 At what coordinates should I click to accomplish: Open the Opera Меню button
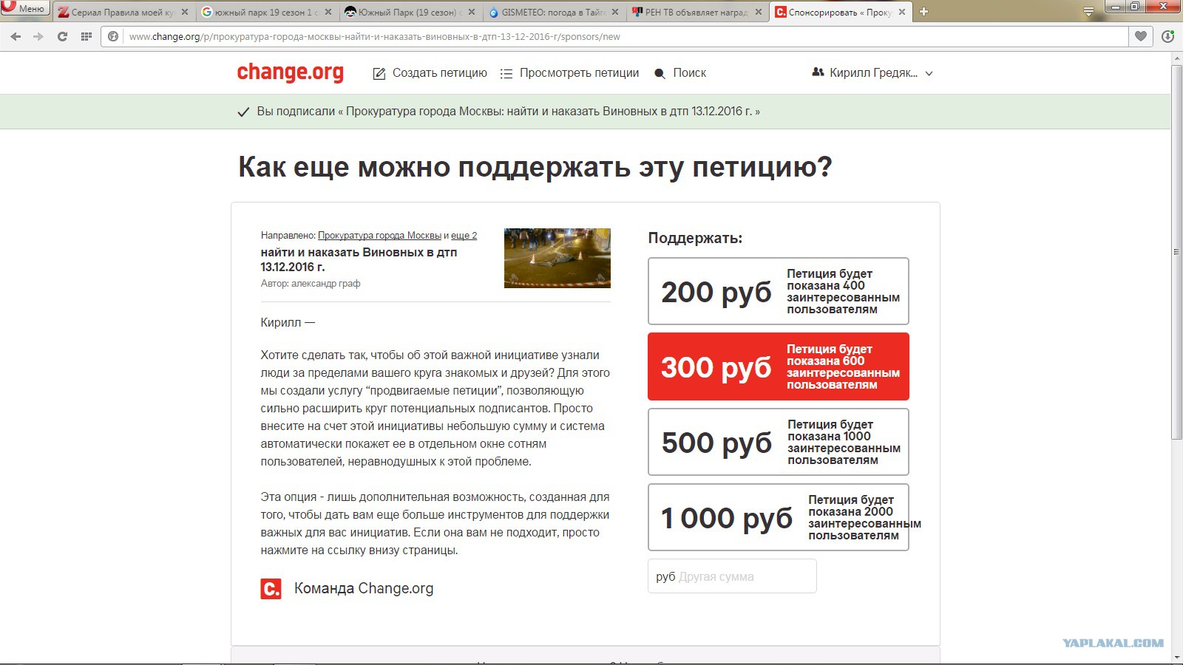coord(24,8)
